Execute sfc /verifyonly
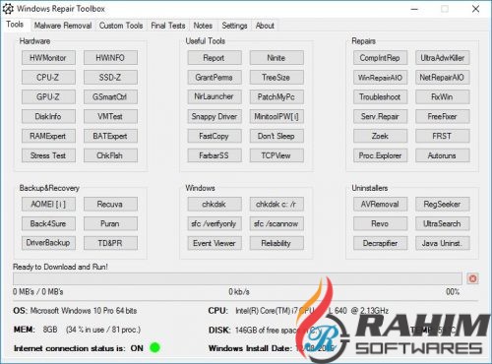This screenshot has height=364, width=492. 215,223
